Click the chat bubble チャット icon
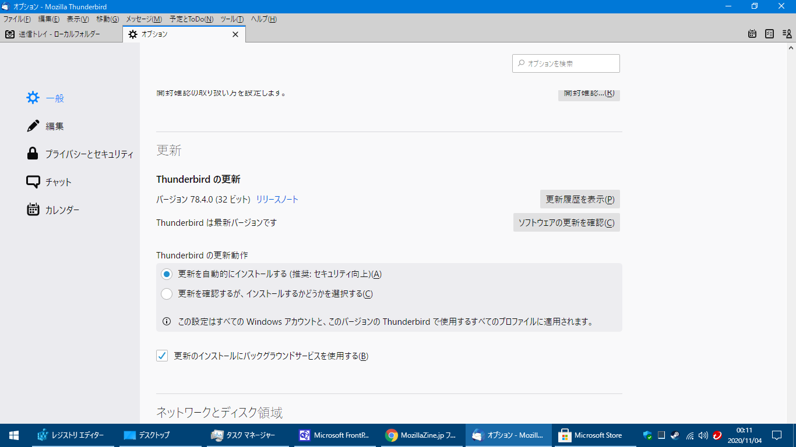Screen dimensions: 796x447 33,182
